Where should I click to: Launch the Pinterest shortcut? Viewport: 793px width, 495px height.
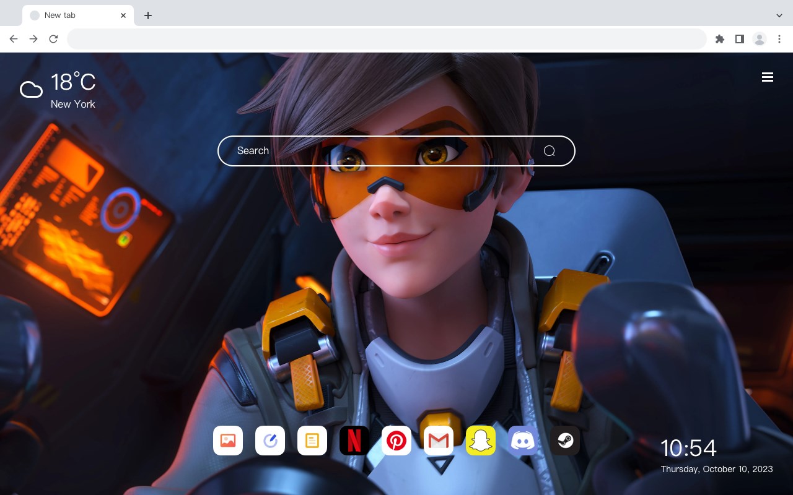click(396, 441)
